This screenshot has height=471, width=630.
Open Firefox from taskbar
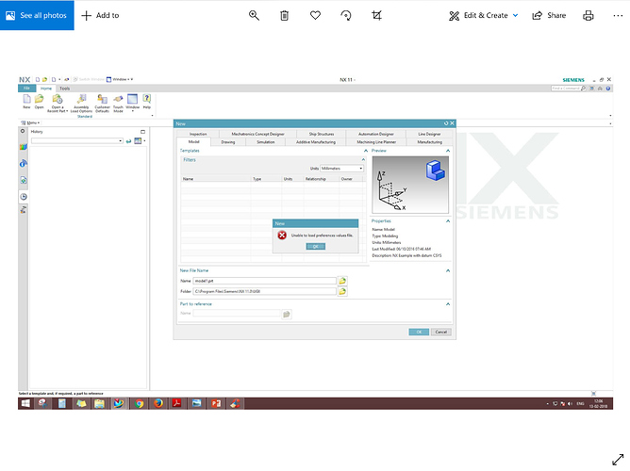pos(158,403)
